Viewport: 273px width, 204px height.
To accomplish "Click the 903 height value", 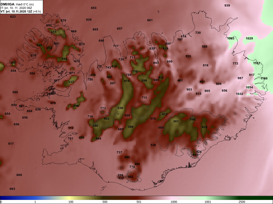I will tap(189, 89).
